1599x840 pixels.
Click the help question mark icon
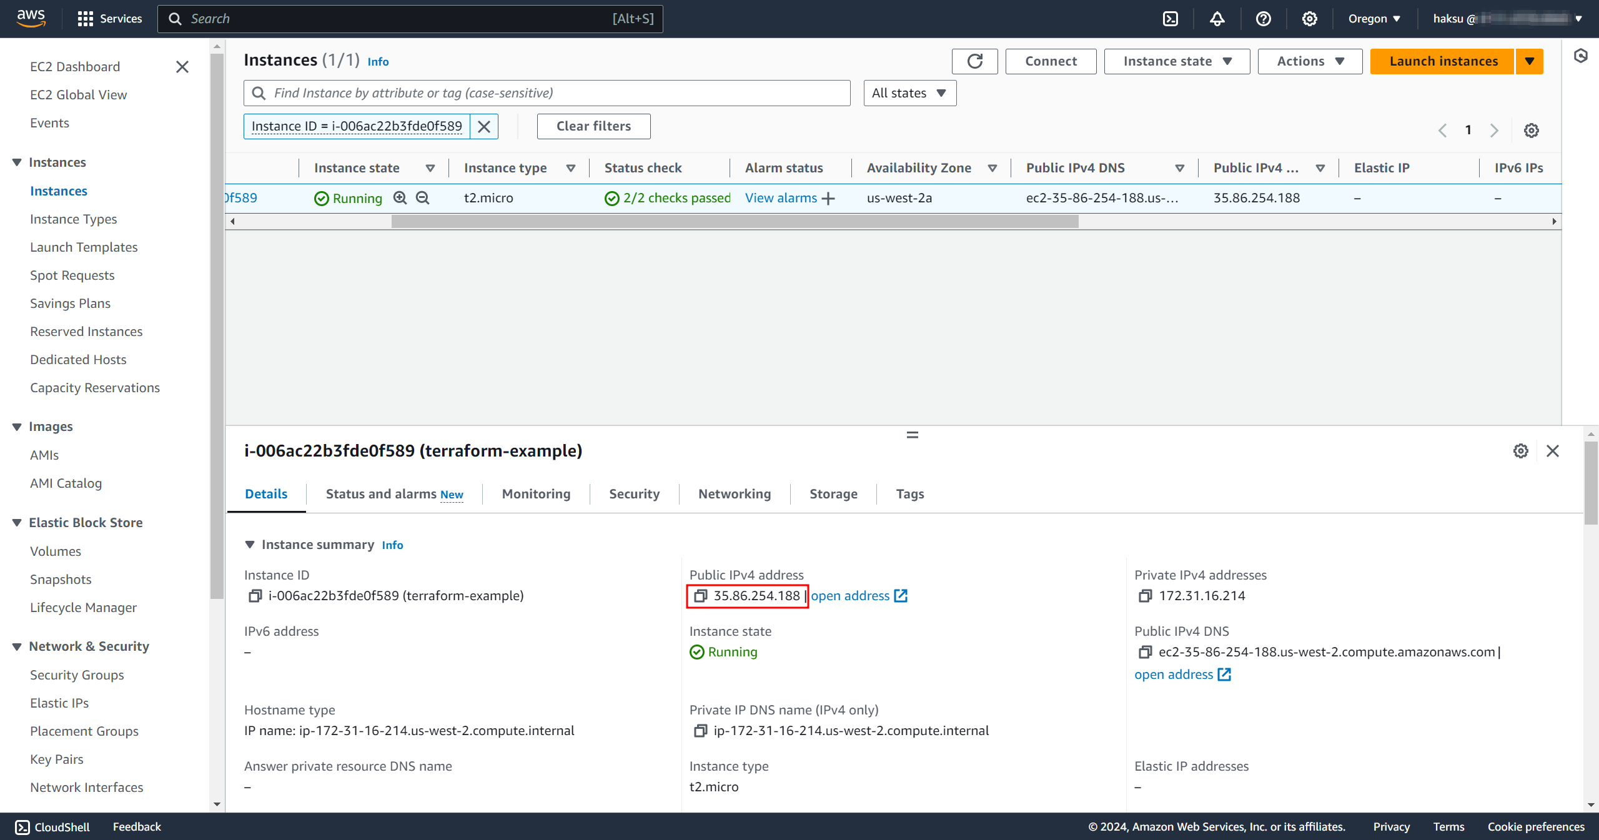(x=1263, y=19)
